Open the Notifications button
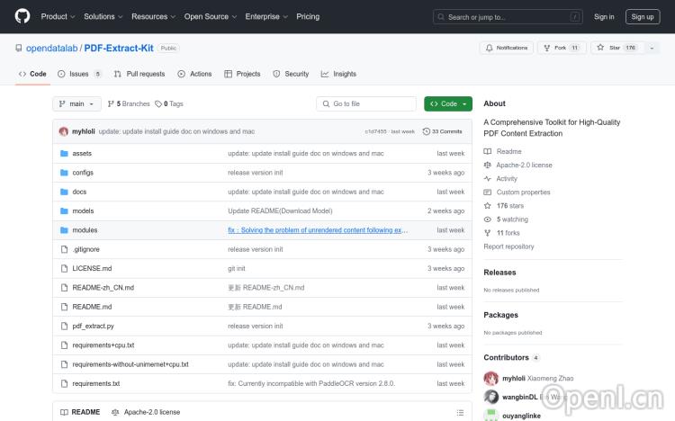 pyautogui.click(x=507, y=48)
